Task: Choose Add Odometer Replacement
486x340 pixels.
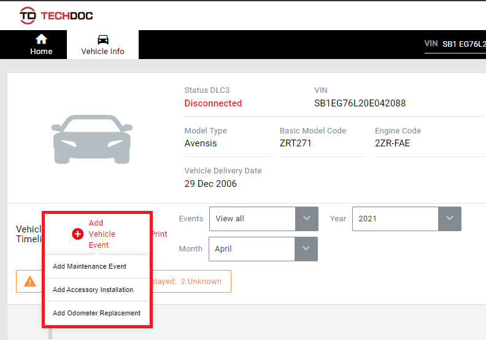Action: [x=97, y=313]
